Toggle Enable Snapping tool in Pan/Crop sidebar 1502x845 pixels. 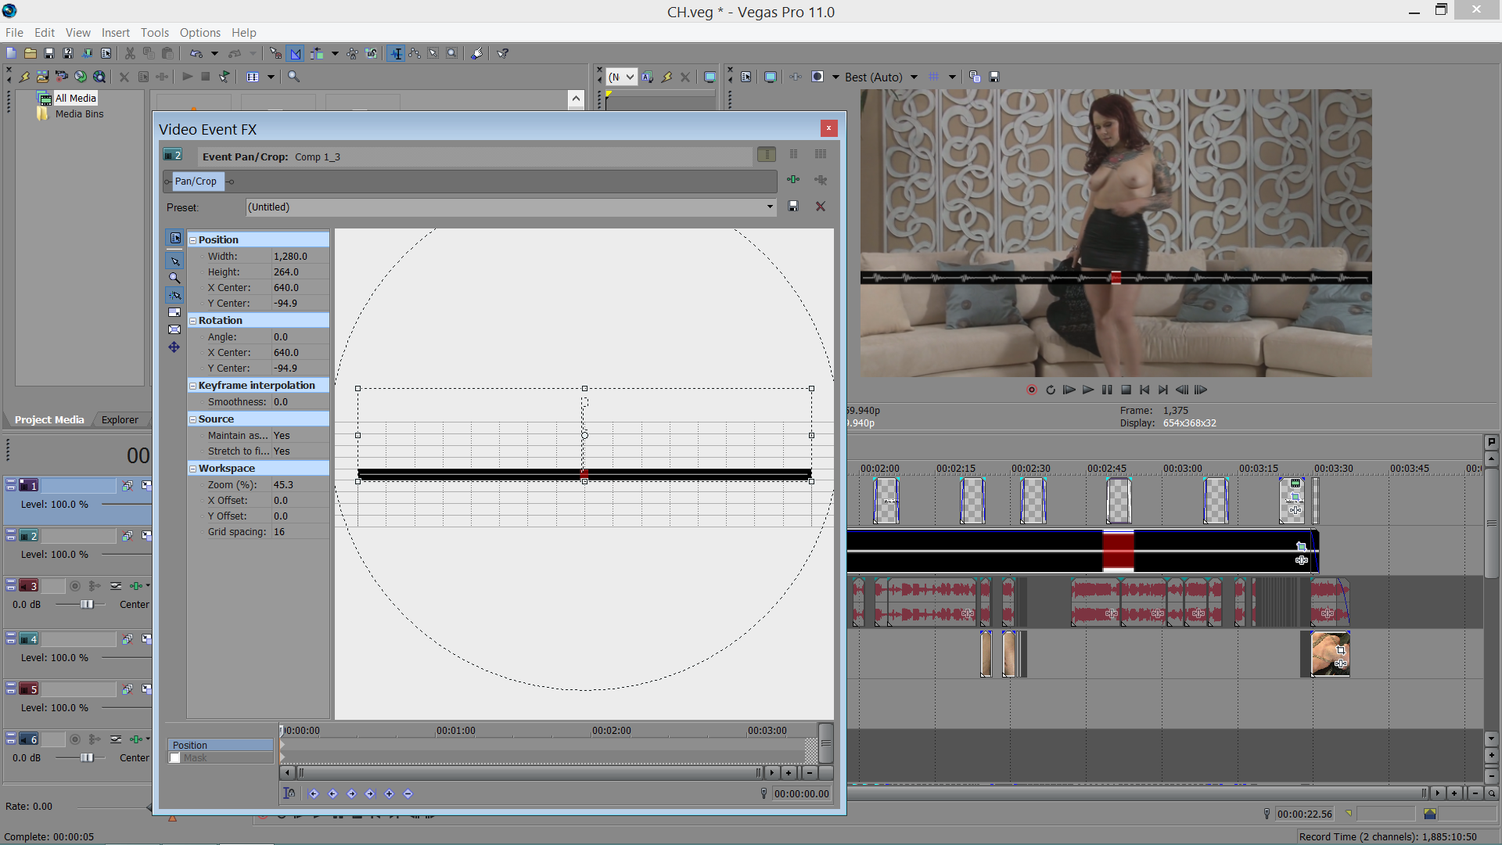tap(174, 295)
